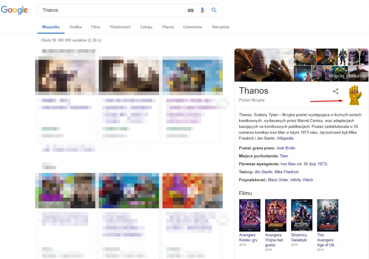Screen dimensions: 369x259
Task: Expand the Ustawienia settings menu
Action: (x=192, y=27)
